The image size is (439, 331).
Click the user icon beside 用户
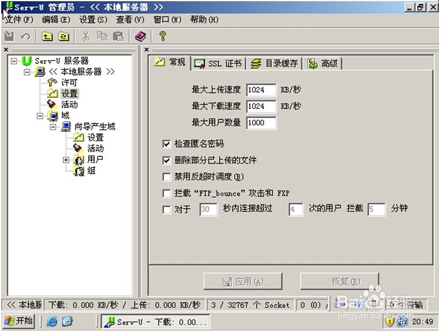[79, 159]
